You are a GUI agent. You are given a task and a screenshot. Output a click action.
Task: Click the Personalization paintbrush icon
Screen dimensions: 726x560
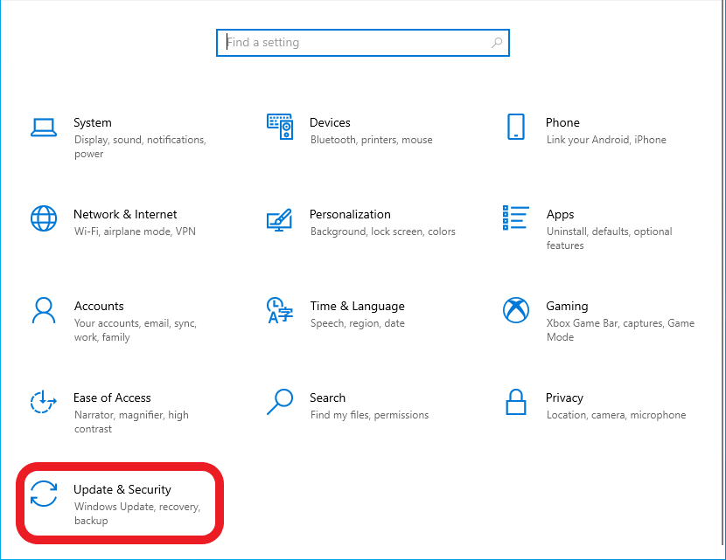point(280,219)
